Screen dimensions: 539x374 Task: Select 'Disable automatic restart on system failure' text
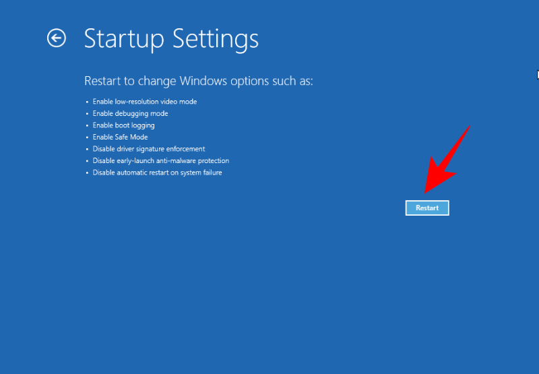click(158, 173)
